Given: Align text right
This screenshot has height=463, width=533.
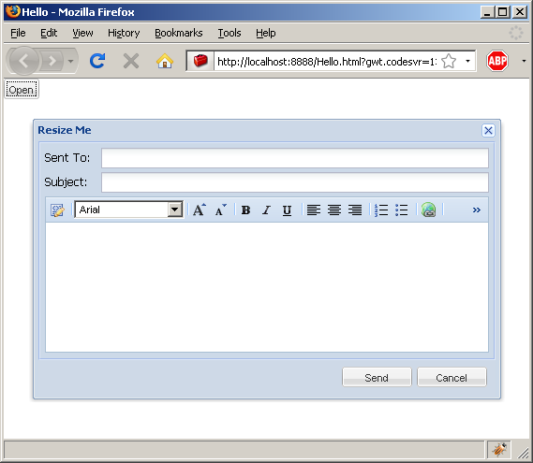Looking at the screenshot, I should [355, 210].
